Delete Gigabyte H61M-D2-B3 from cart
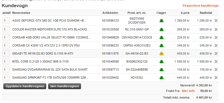224x103 pixels. [x=216, y=53]
